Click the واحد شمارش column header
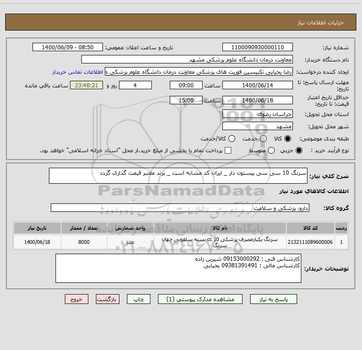Screen dimensions: 362x350 pos(130,228)
